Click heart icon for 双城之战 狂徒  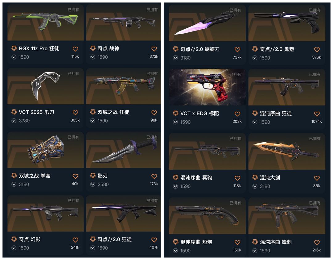click(x=154, y=113)
